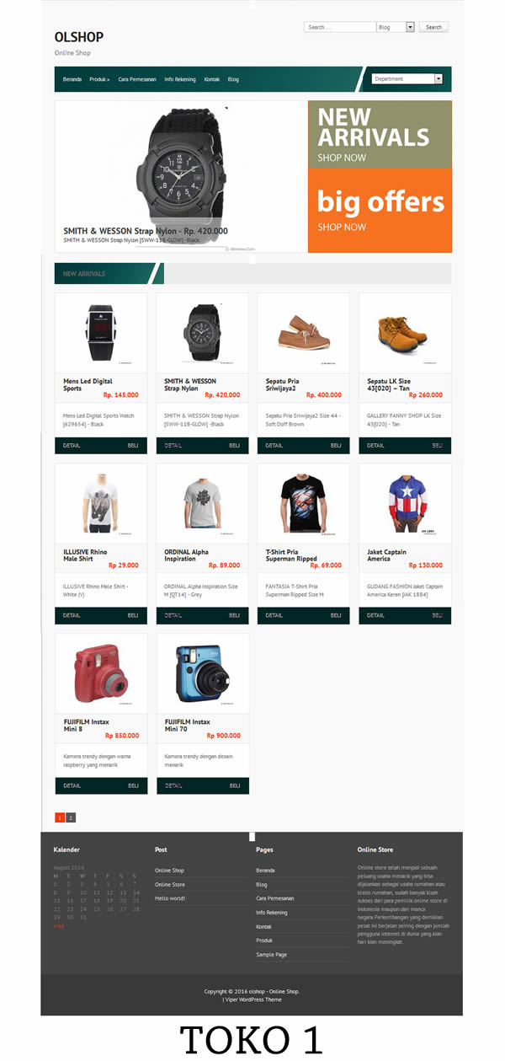This screenshot has height=1061, width=505.
Task: Select the Sepatu Pria Sriwijaya2 shoe image
Action: pyautogui.click(x=303, y=333)
